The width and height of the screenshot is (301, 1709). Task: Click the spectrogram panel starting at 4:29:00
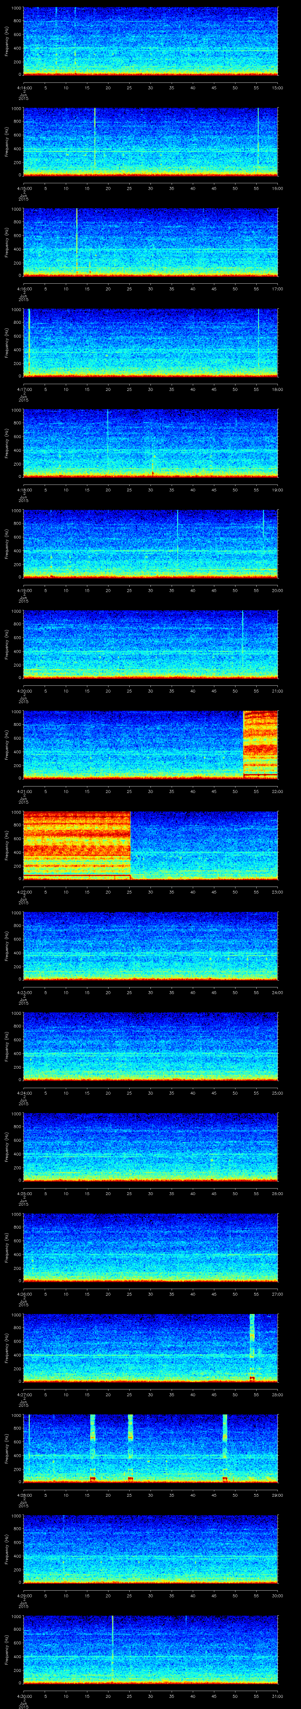tap(150, 1550)
